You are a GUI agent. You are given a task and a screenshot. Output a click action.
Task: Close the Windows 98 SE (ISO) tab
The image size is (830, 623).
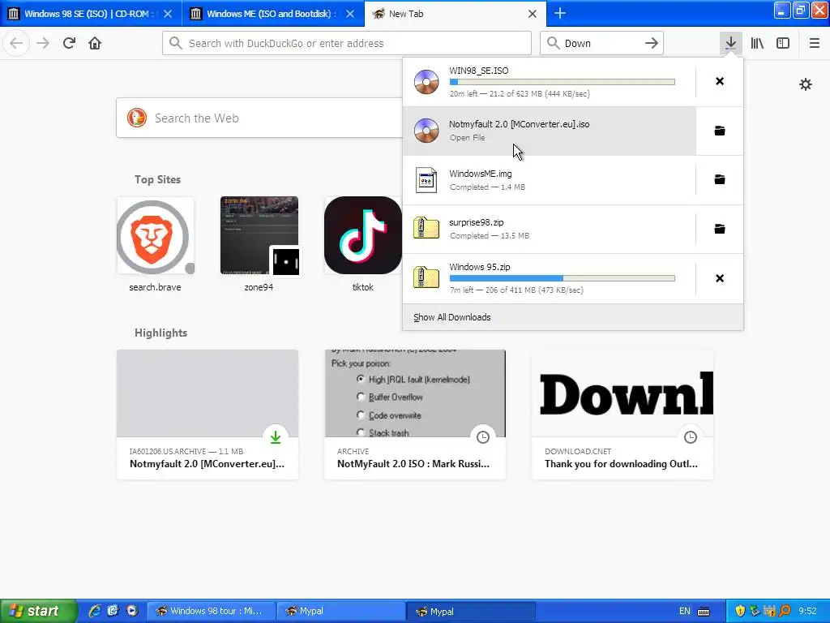[167, 14]
